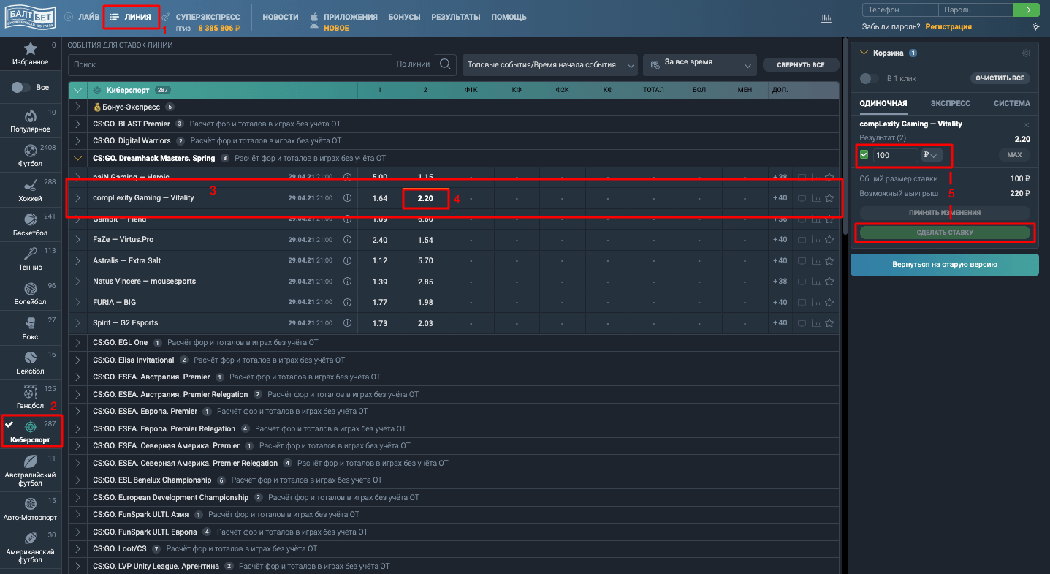Expand Бонус-Экспресс row
This screenshot has height=574, width=1050.
pos(78,107)
